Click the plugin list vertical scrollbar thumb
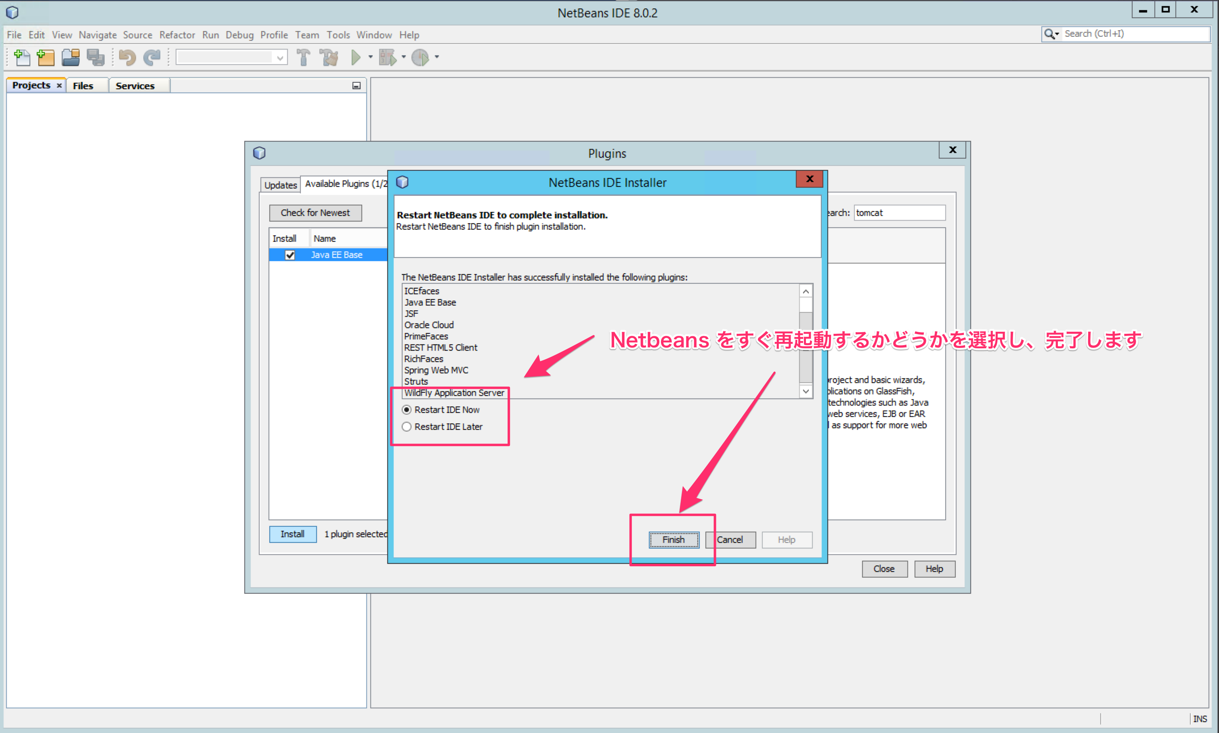This screenshot has width=1219, height=733. click(x=806, y=348)
